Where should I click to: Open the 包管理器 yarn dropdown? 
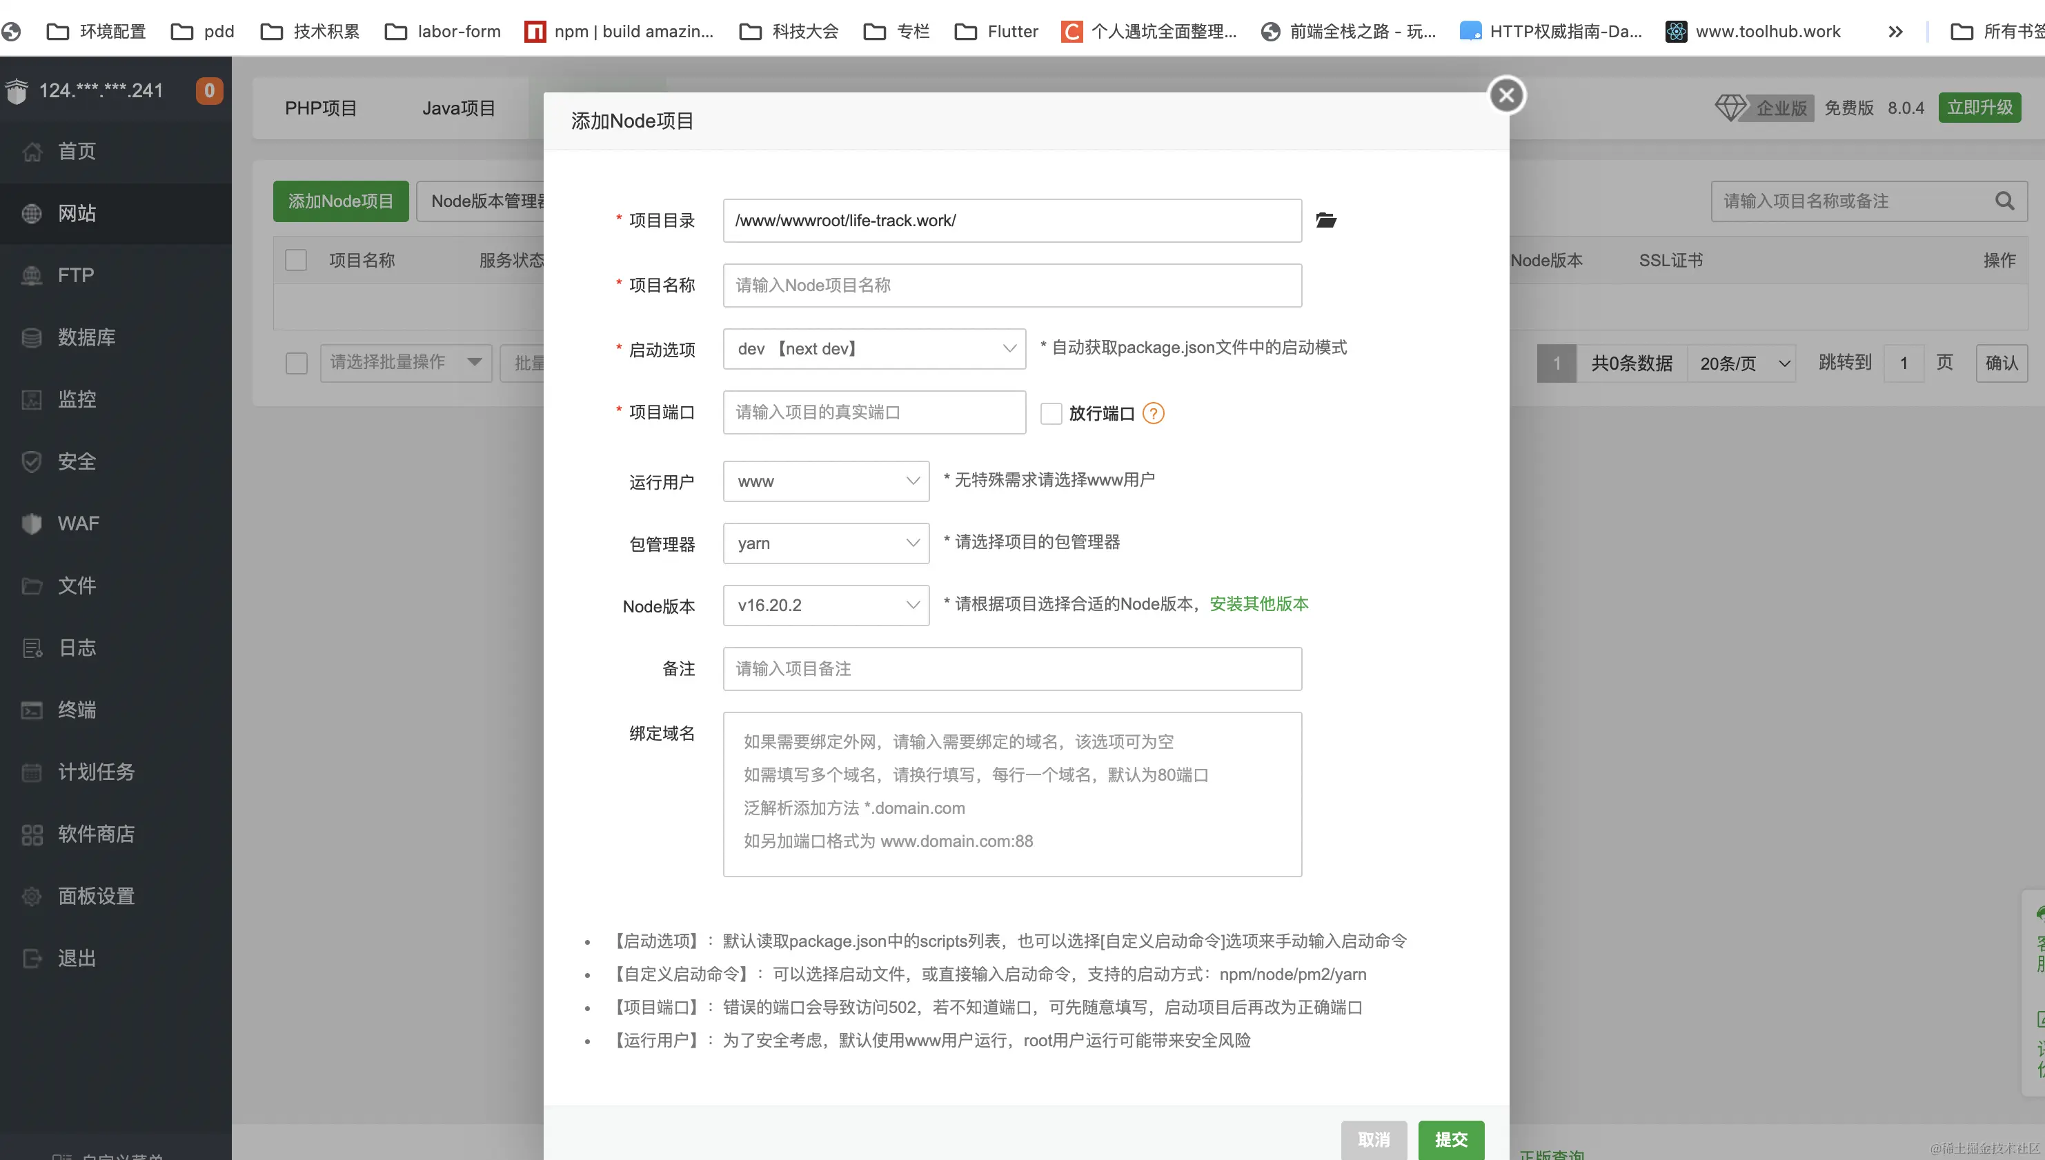[x=826, y=543]
